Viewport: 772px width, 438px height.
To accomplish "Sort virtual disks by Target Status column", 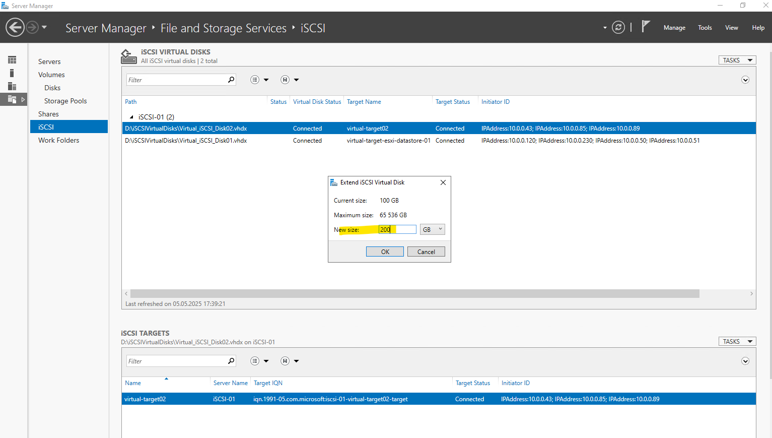I will 453,102.
